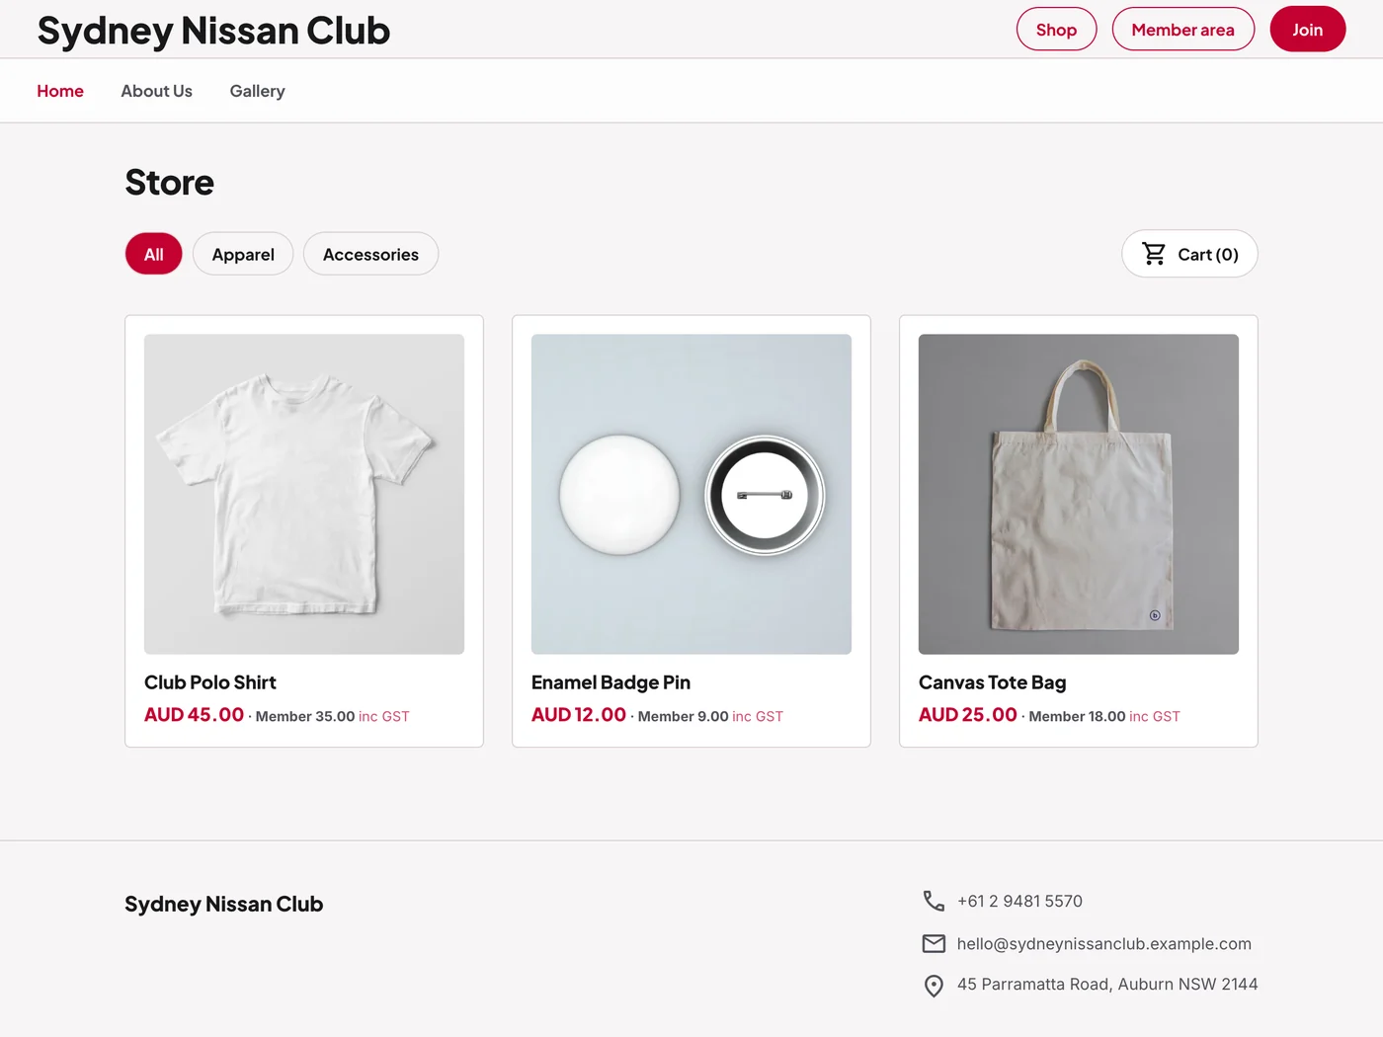
Task: Go to the Home tab
Action: pos(60,91)
